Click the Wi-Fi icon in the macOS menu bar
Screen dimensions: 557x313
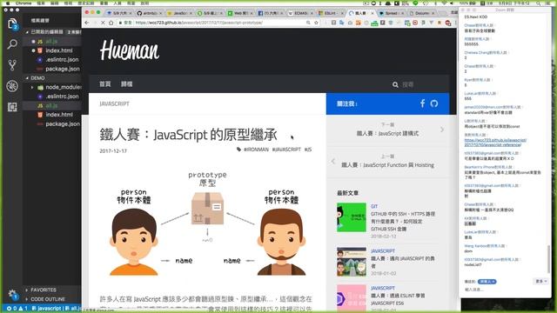[x=444, y=3]
